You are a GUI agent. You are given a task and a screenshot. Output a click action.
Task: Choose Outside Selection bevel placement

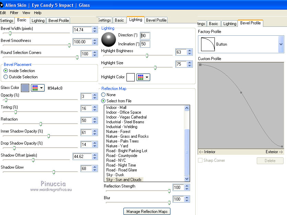click(6, 77)
